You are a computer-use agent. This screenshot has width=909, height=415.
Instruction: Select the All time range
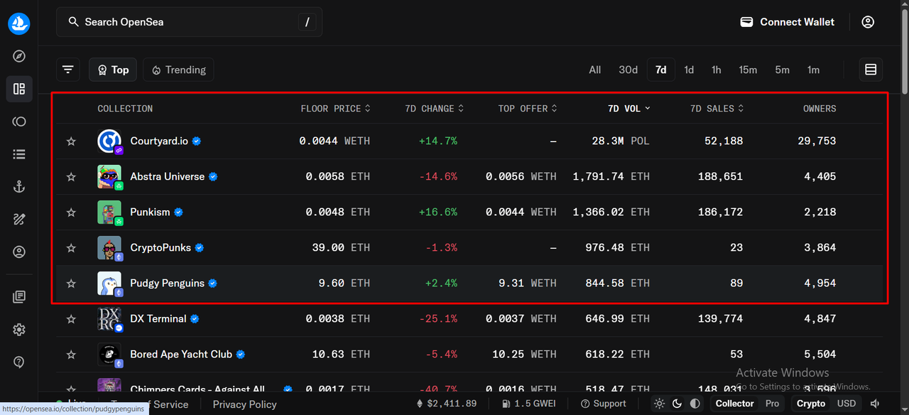[595, 70]
